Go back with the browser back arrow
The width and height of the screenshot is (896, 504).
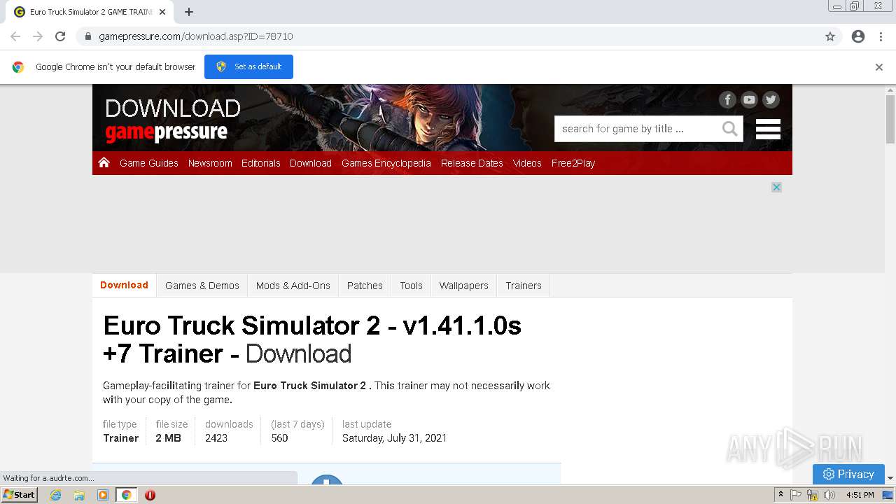pyautogui.click(x=15, y=36)
